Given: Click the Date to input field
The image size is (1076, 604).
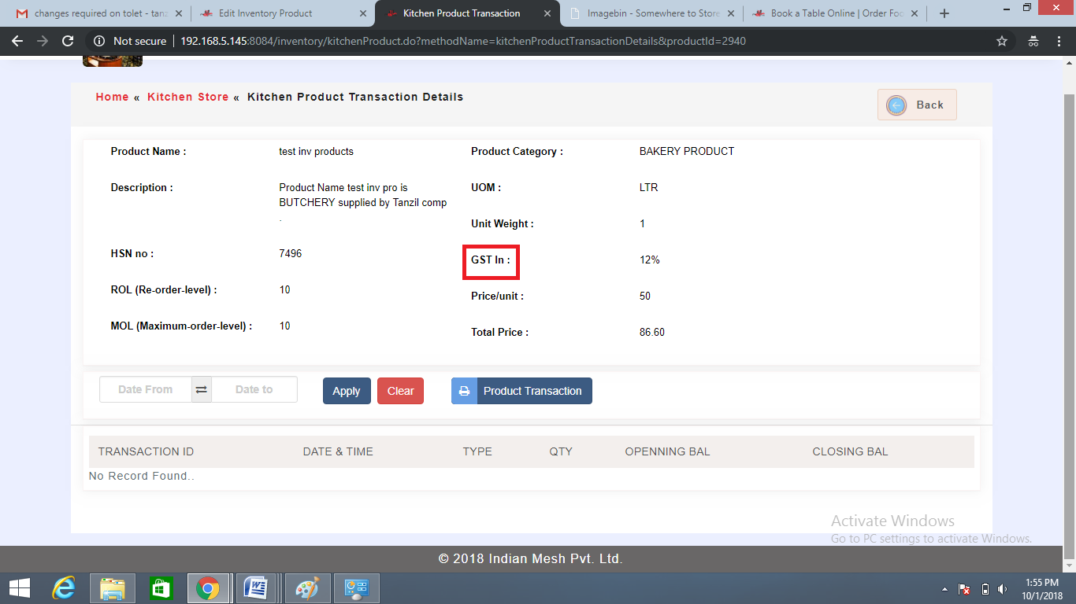Looking at the screenshot, I should pos(254,389).
